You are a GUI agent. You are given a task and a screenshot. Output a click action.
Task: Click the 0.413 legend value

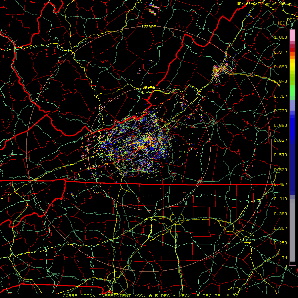[280, 199]
